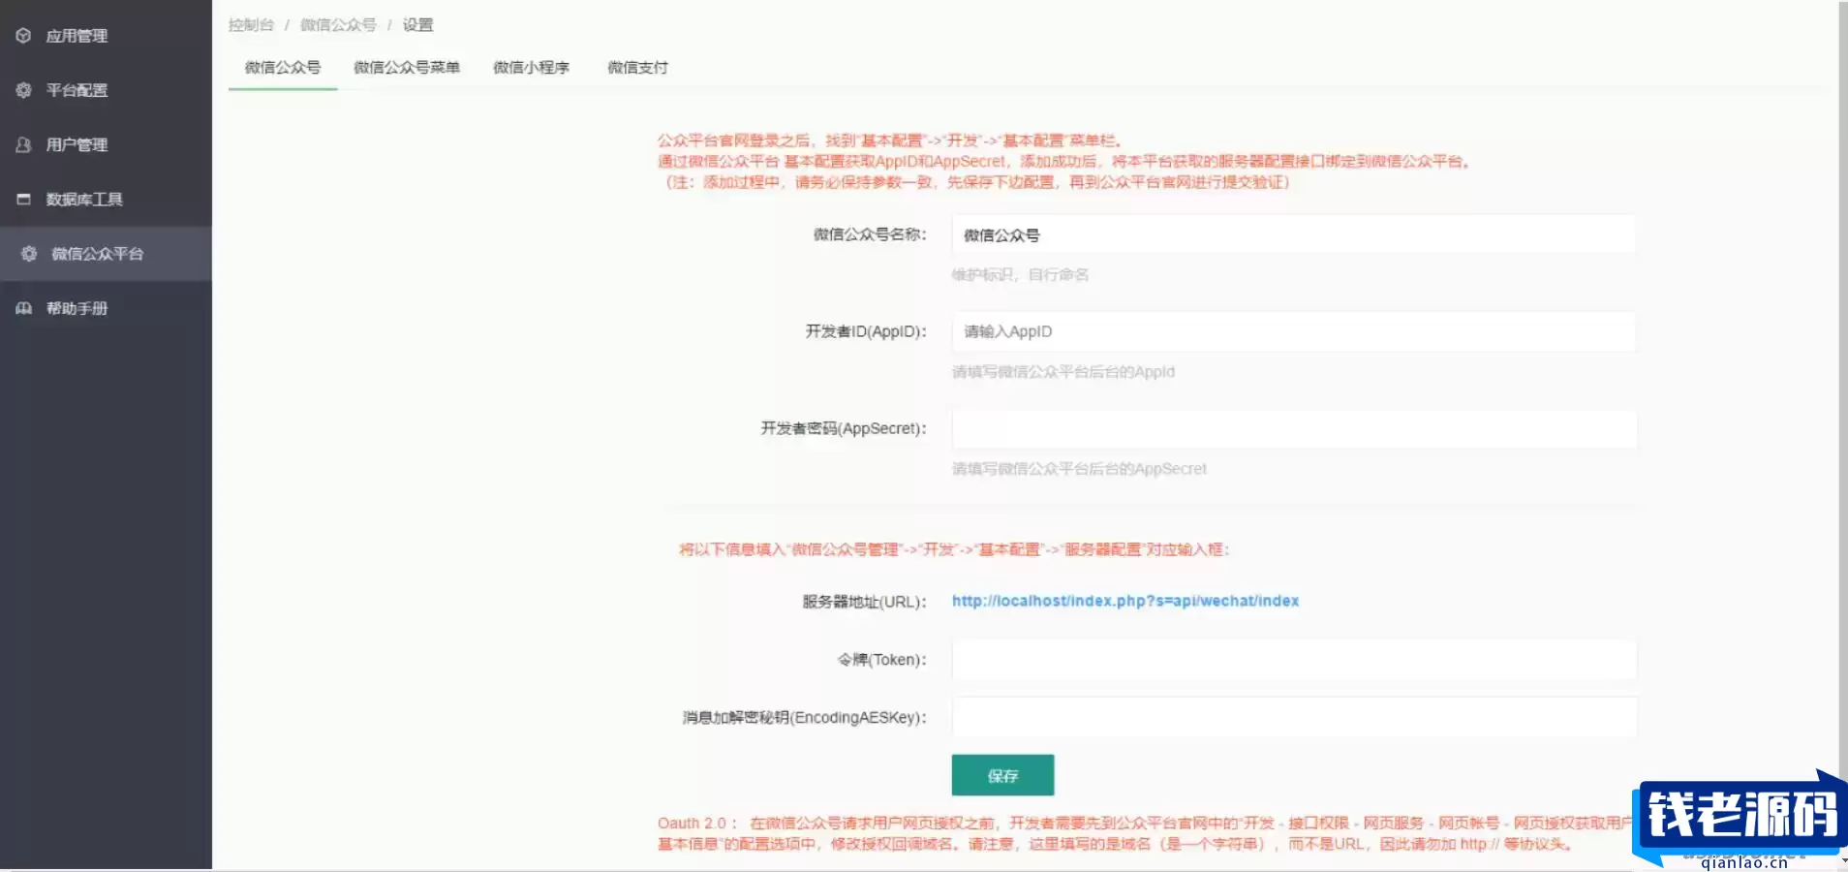1848x872 pixels.
Task: Focus the 开发者密码(AppSecret) input field
Action: [x=1294, y=428]
